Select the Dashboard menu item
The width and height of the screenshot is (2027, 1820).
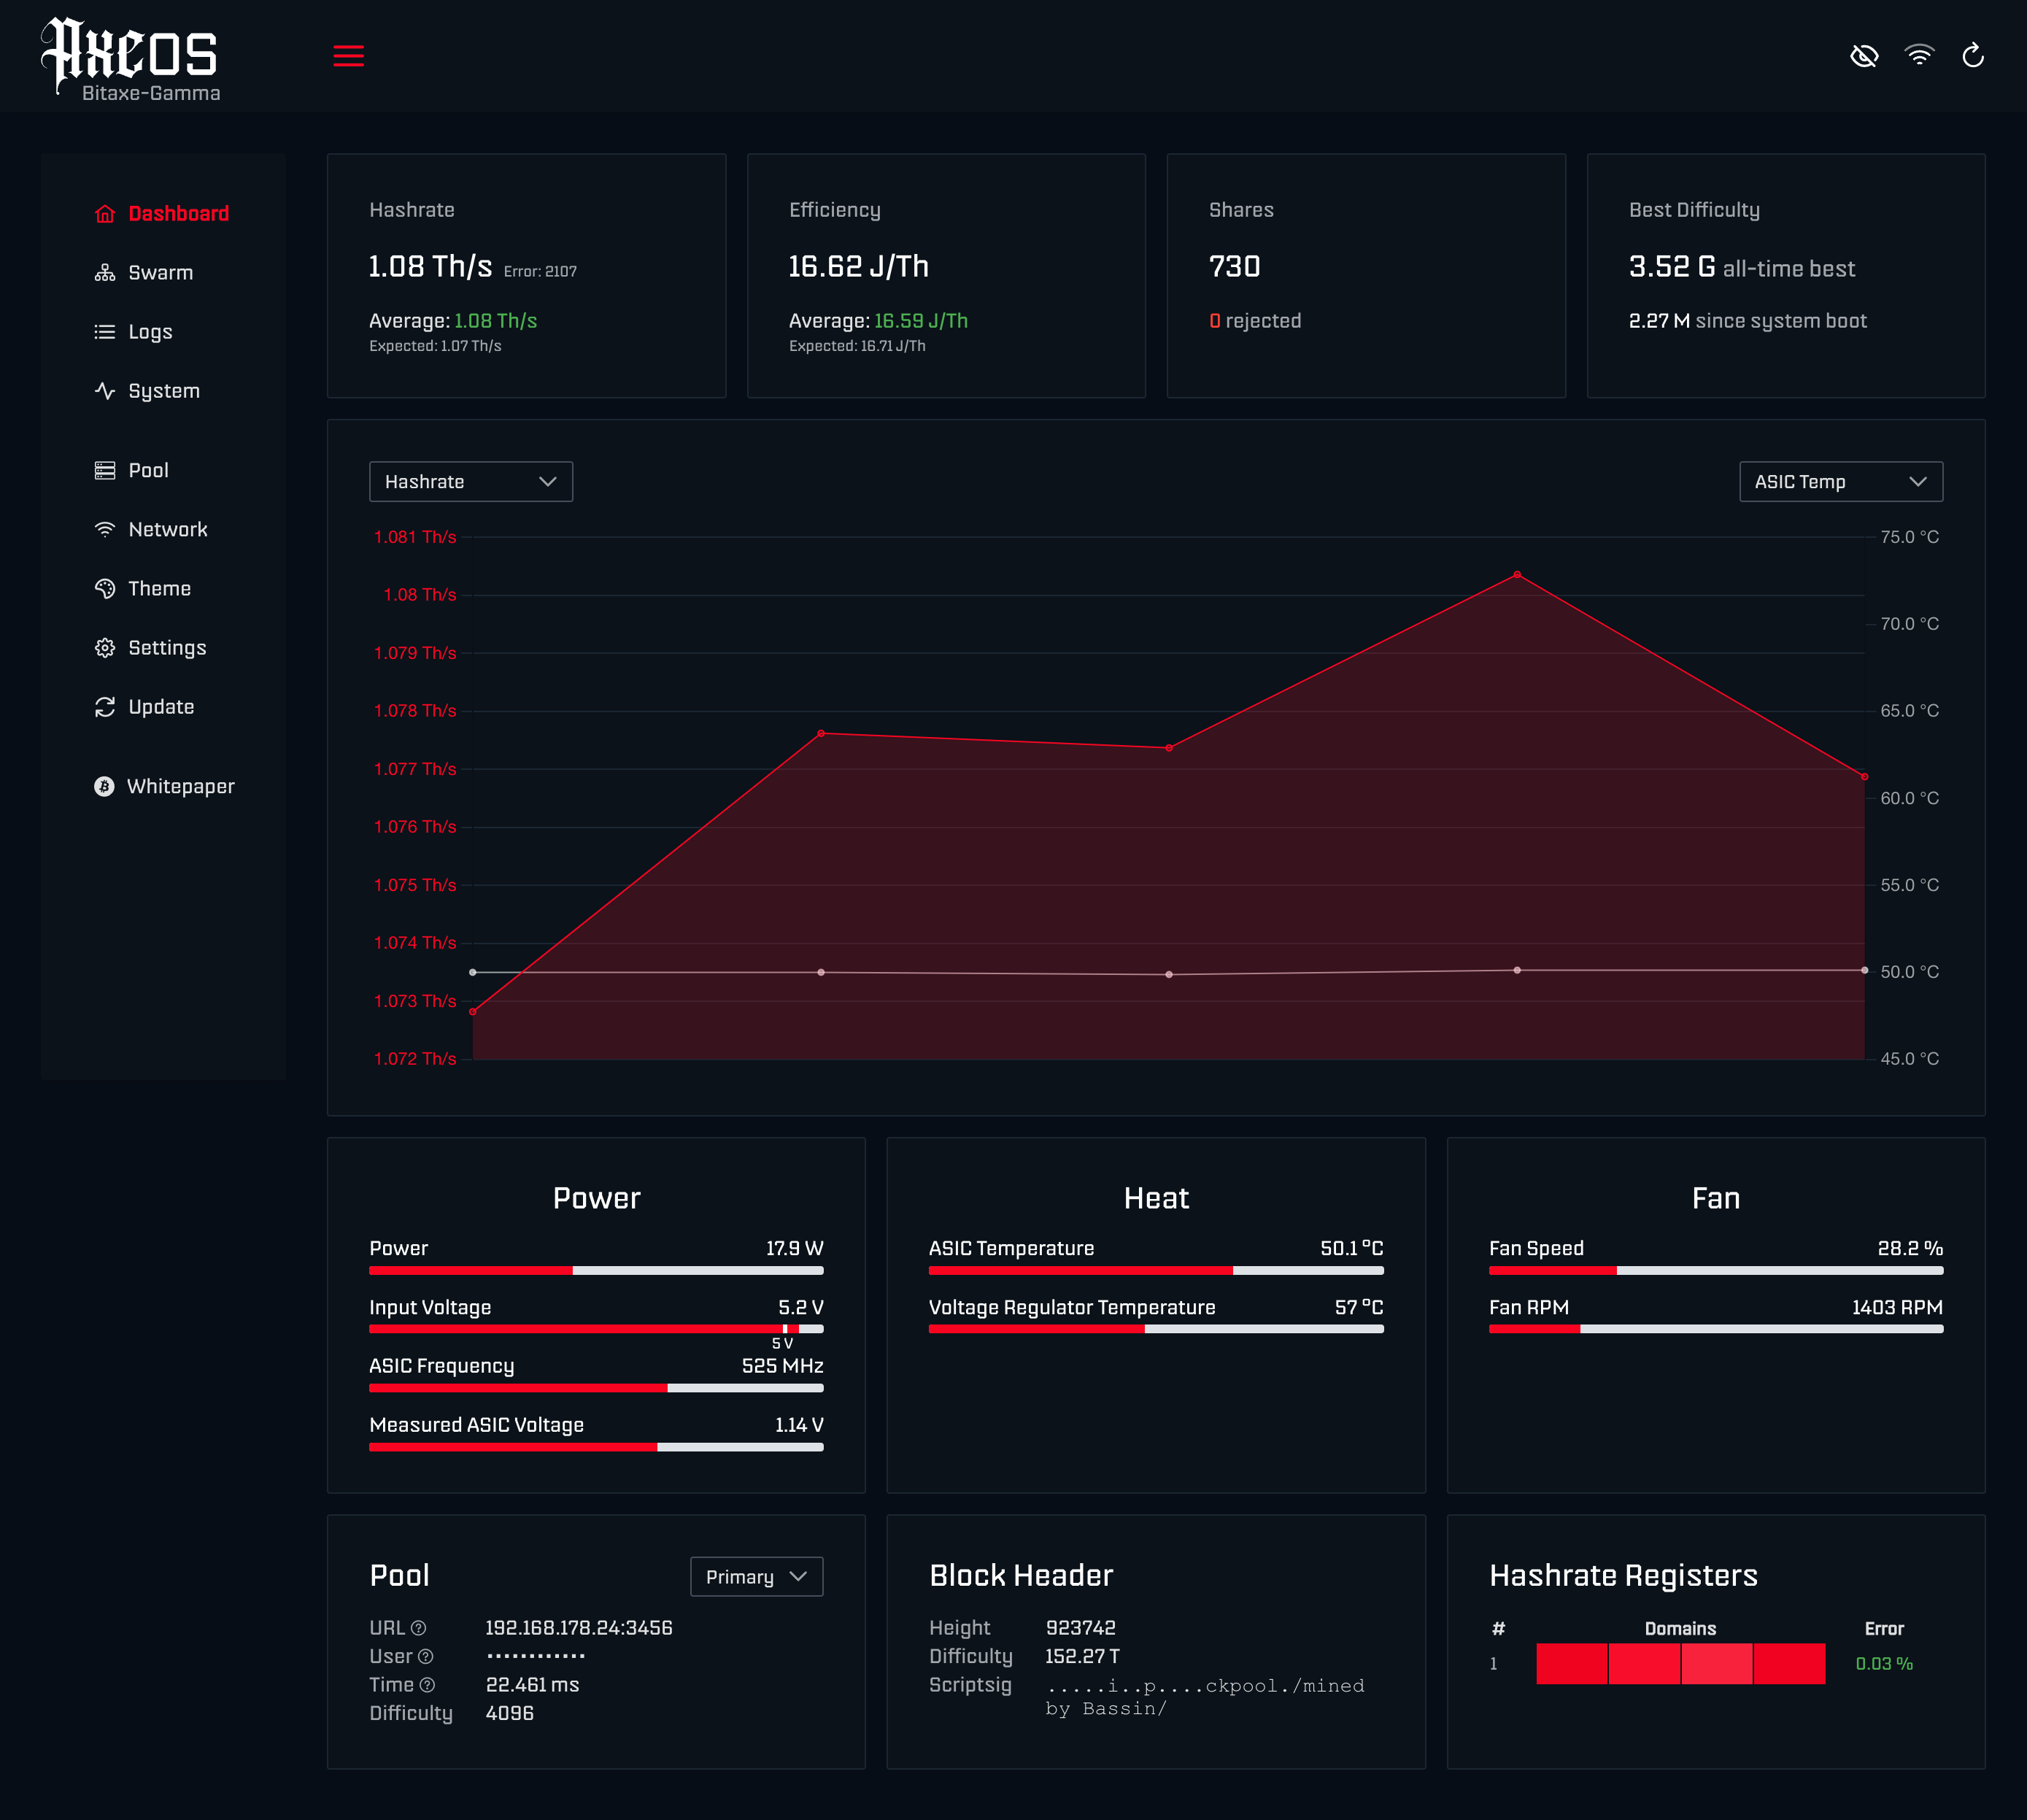point(178,214)
